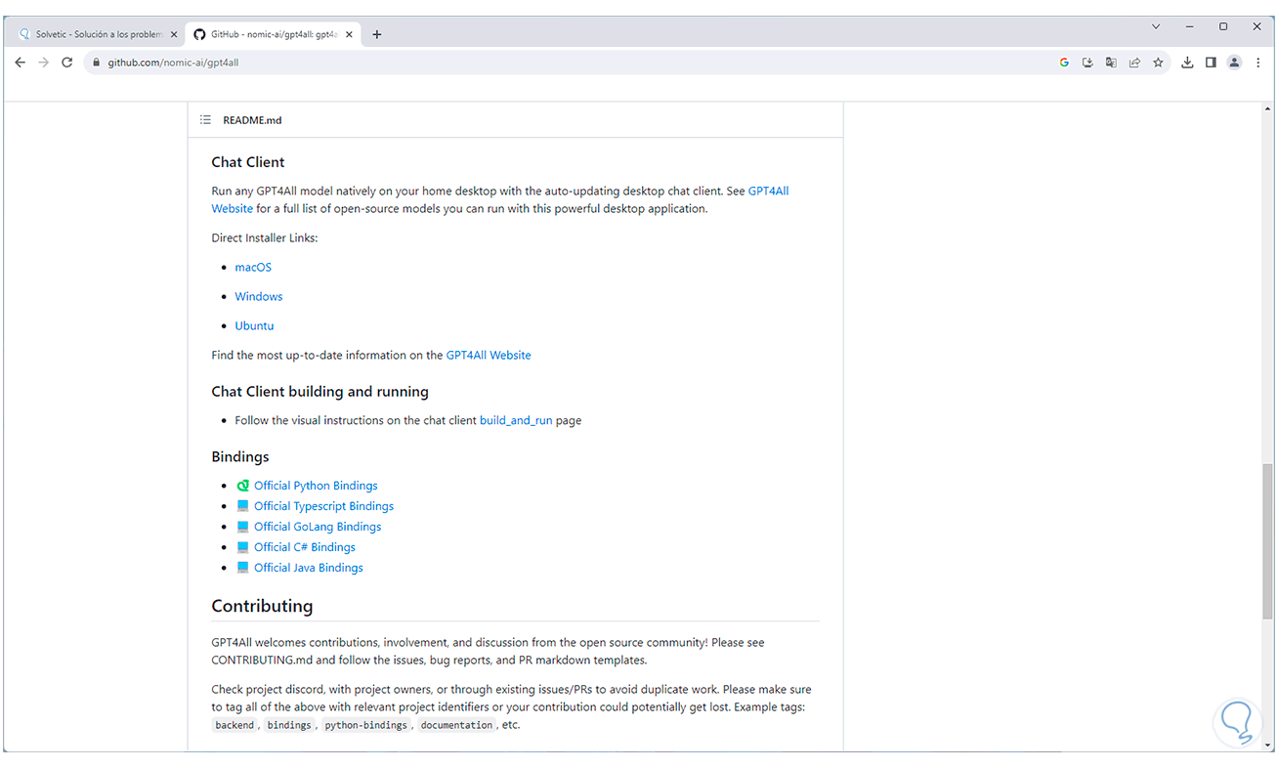The image size is (1278, 768).
Task: Open Official Typescript Bindings link
Action: [323, 506]
